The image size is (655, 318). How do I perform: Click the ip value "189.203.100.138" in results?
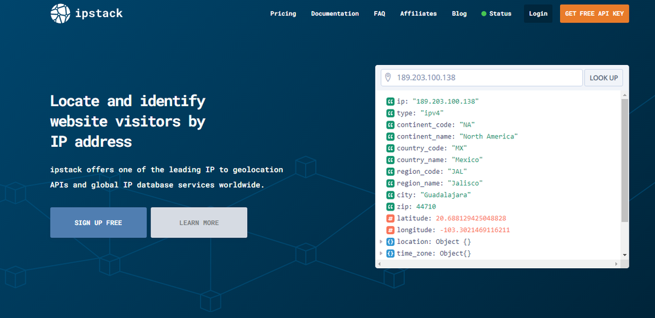(445, 101)
